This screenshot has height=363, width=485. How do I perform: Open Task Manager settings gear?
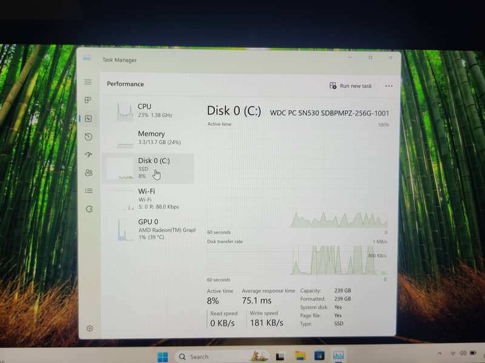point(89,329)
